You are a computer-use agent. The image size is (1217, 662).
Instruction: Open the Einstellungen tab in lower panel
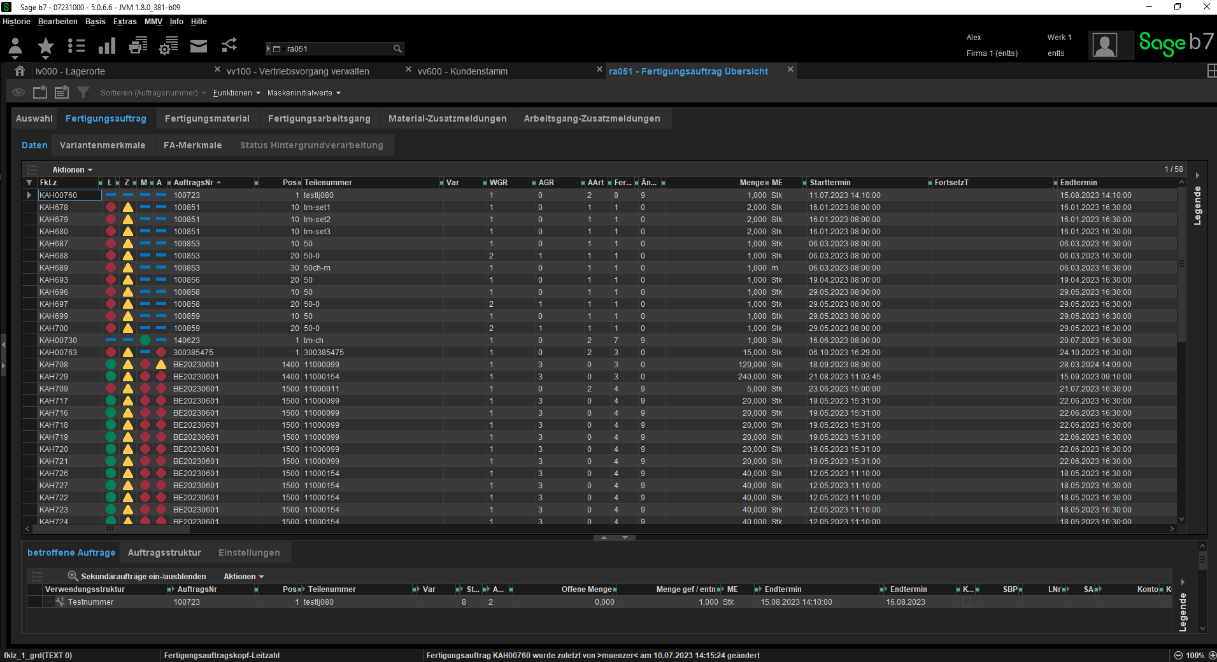click(249, 553)
